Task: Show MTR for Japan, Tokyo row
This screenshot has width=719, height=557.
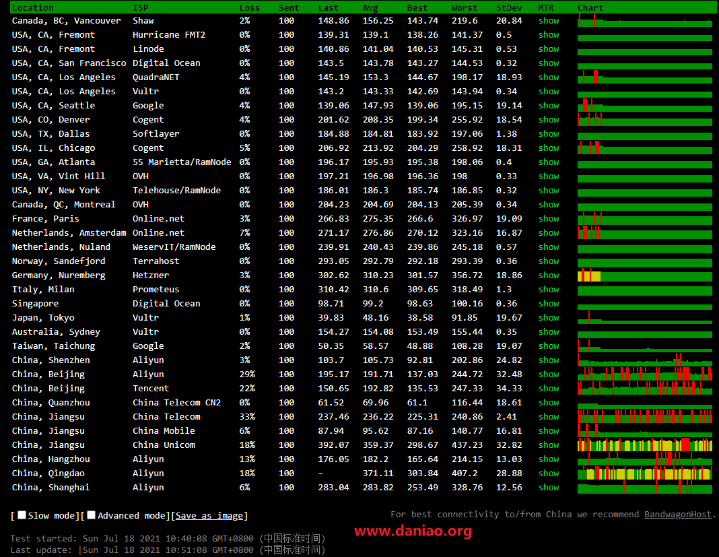Action: click(549, 318)
